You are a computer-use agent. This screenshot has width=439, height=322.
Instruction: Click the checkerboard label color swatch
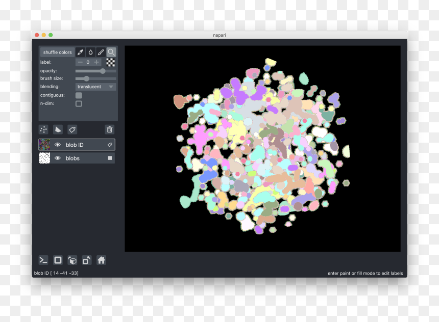pos(111,62)
